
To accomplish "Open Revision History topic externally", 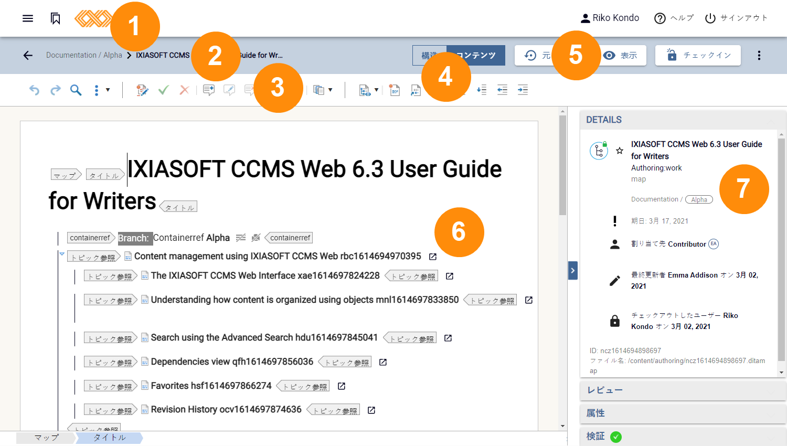I will coord(371,410).
